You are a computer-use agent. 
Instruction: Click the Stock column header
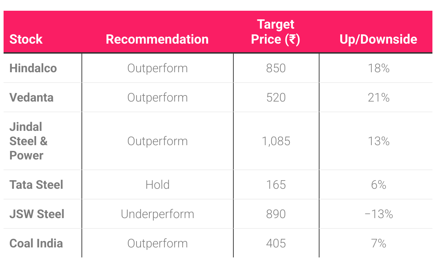click(26, 39)
